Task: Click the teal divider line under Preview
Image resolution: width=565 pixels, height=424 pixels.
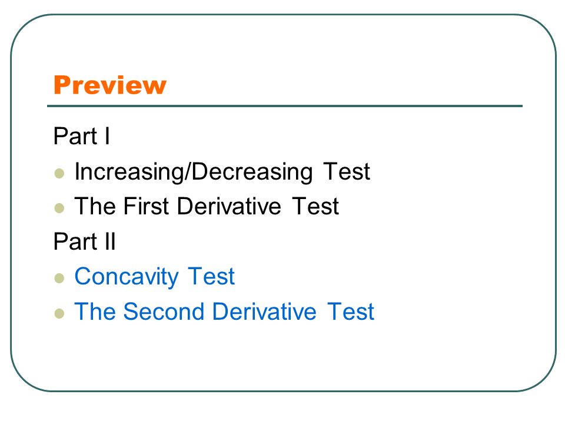Action: 285,106
